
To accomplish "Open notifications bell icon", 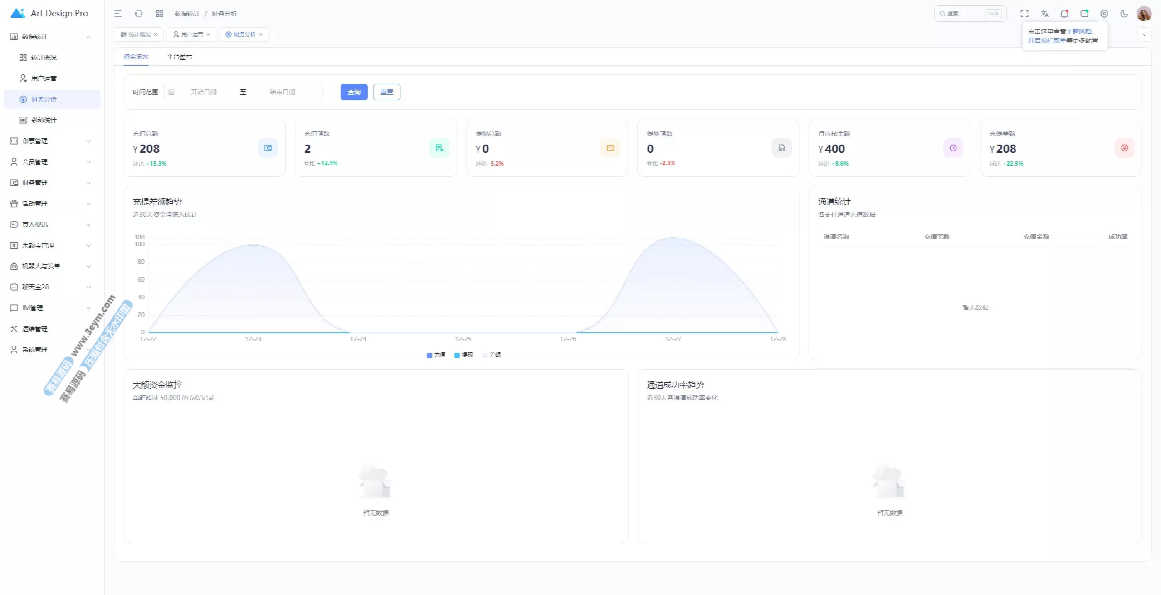I will pos(1064,14).
